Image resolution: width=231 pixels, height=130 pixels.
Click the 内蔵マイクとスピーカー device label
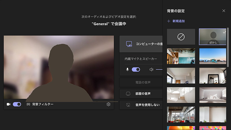point(141,59)
